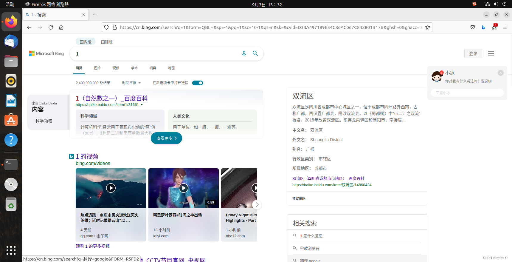Expand results with 查看更多 button

166,138
